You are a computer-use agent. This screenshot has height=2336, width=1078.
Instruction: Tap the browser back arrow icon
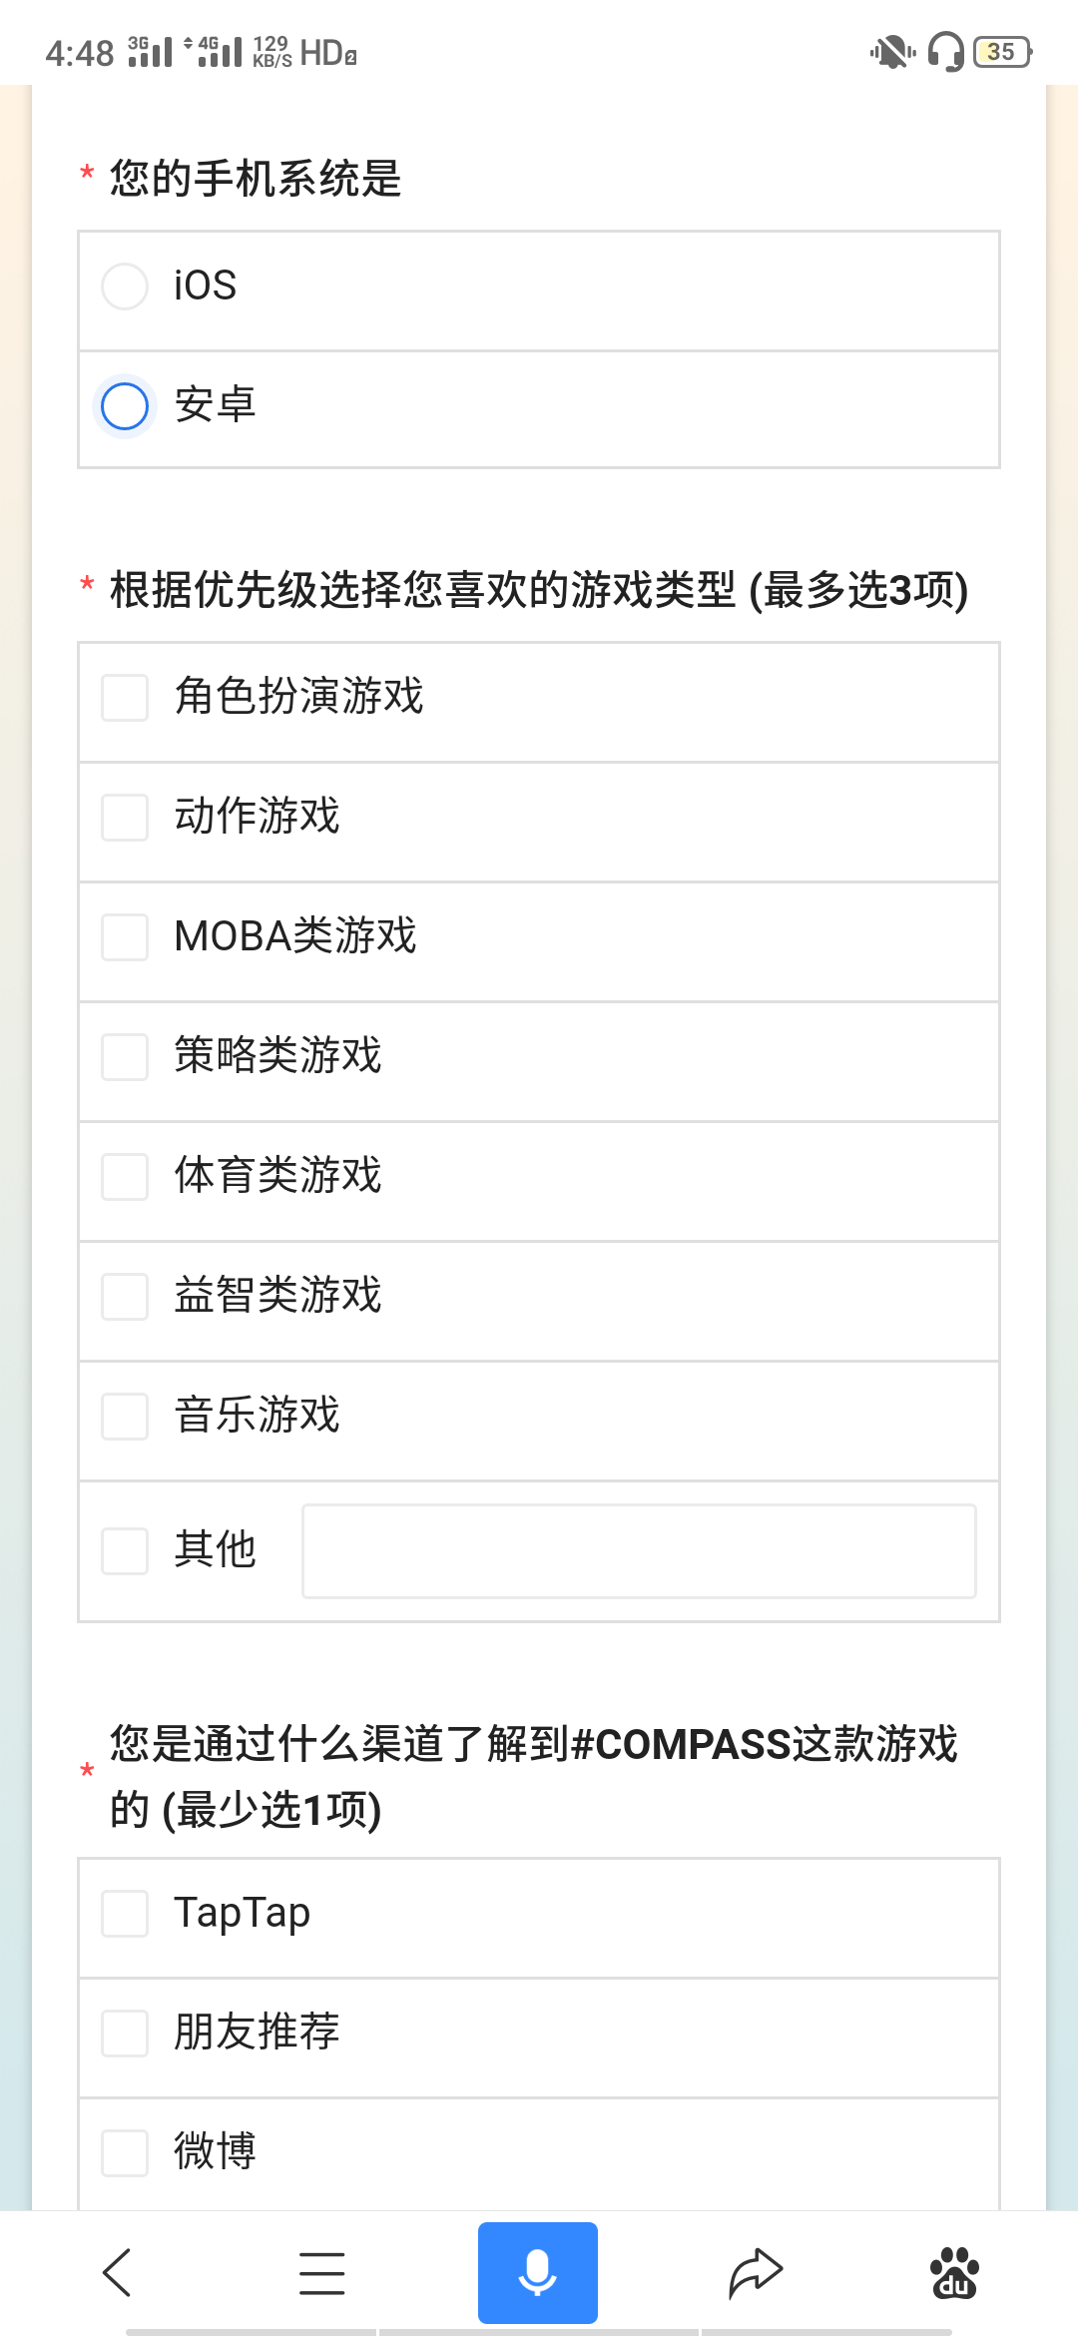tap(118, 2273)
